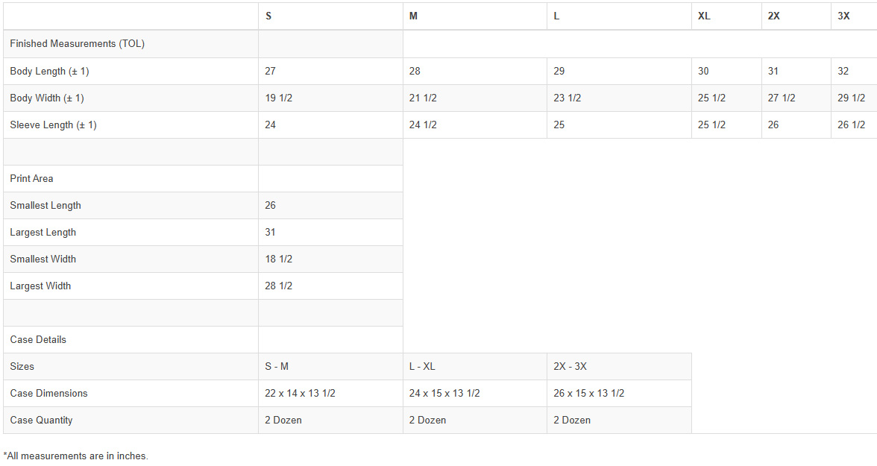Select Sleeve Length value for size M
Viewport: 877px width, 466px height.
tap(423, 125)
